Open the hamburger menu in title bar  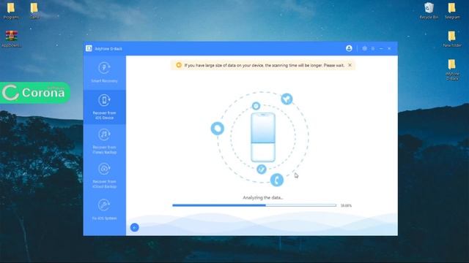pyautogui.click(x=373, y=48)
